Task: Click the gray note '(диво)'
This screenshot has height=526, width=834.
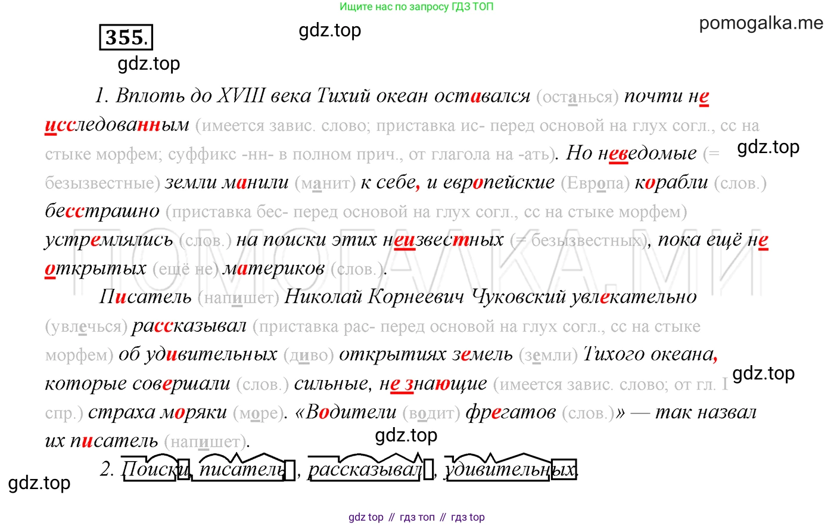Action: click(x=308, y=356)
